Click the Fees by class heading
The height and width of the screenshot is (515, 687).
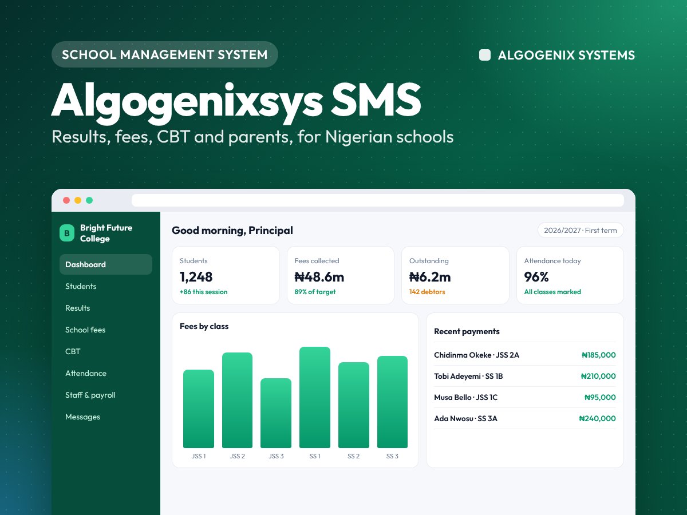[204, 326]
